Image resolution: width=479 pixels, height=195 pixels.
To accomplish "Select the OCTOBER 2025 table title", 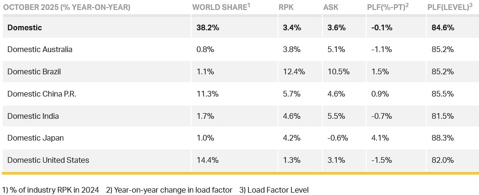I will [67, 8].
